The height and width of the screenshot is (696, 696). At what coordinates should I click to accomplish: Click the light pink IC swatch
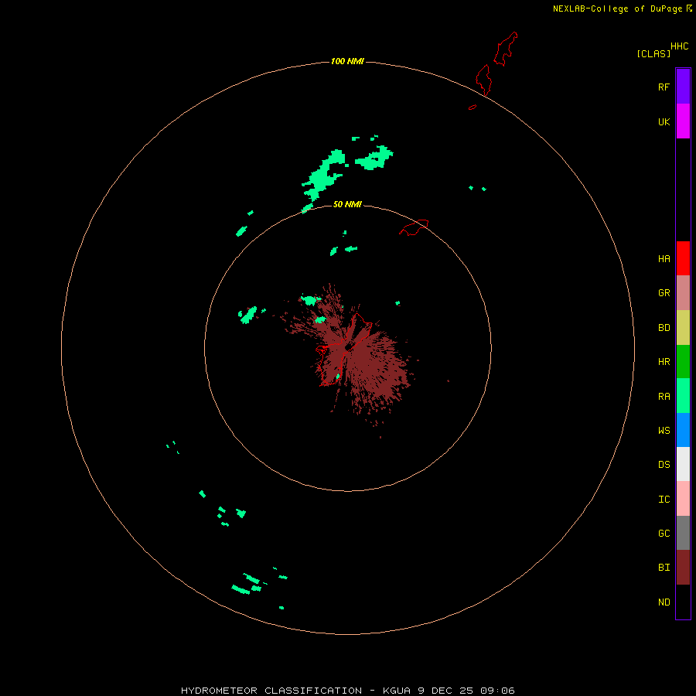click(x=683, y=499)
